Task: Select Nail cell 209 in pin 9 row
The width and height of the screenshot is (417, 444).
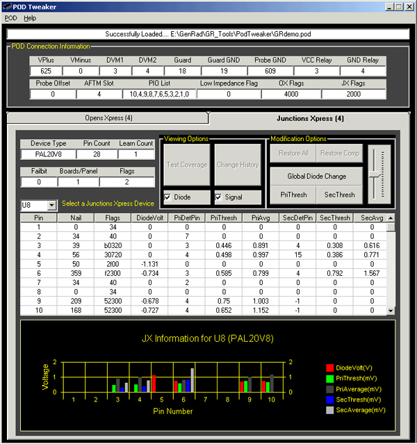Action: coord(76,301)
